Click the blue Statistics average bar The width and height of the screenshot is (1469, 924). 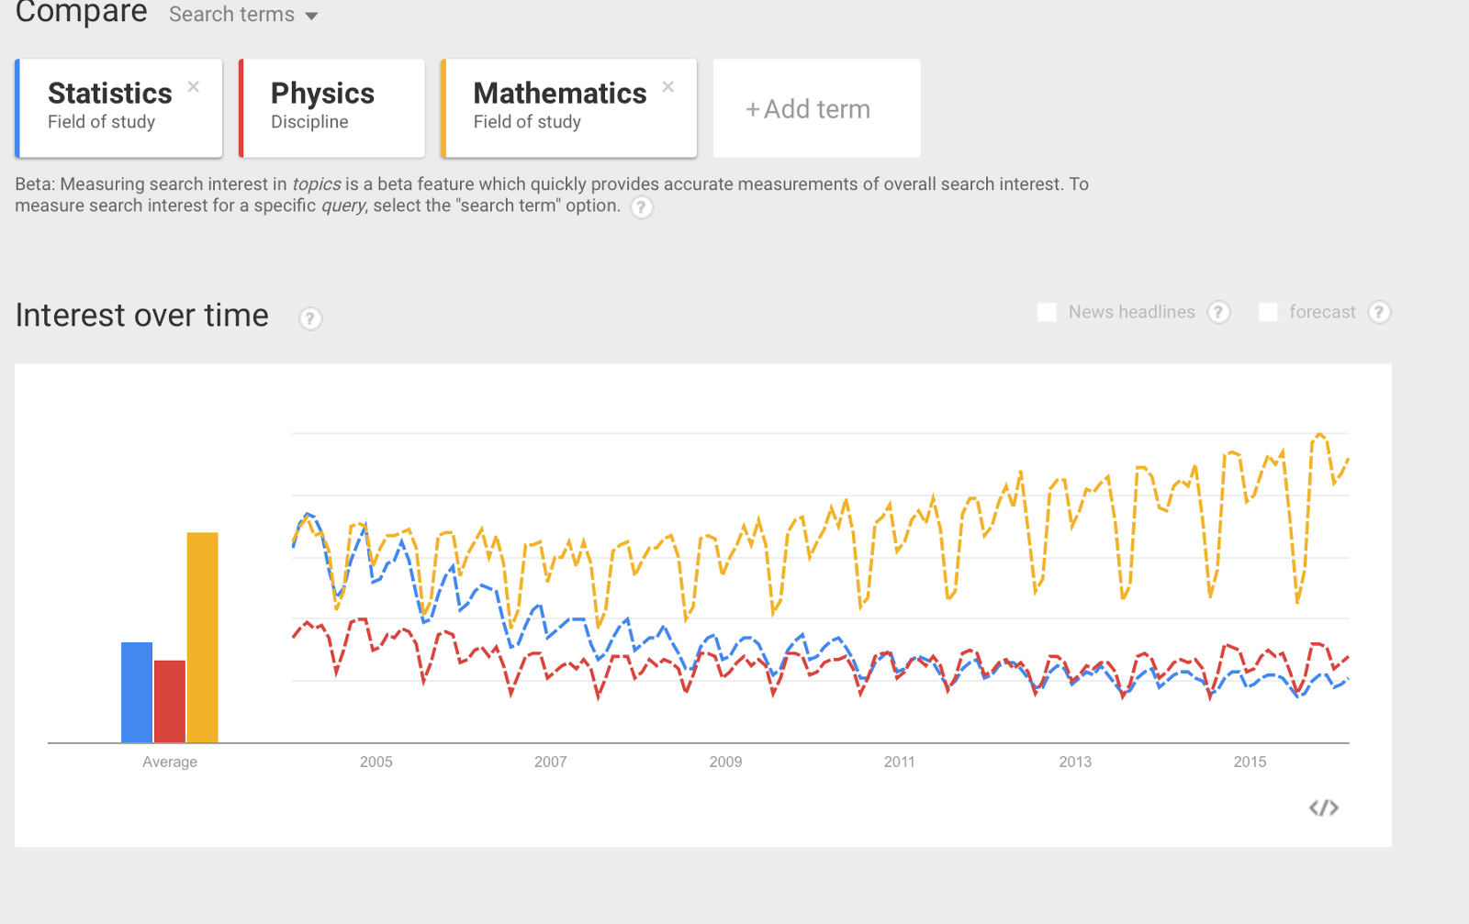tap(137, 692)
